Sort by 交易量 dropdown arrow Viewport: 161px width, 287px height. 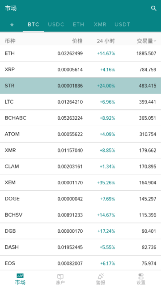[x=155, y=41]
